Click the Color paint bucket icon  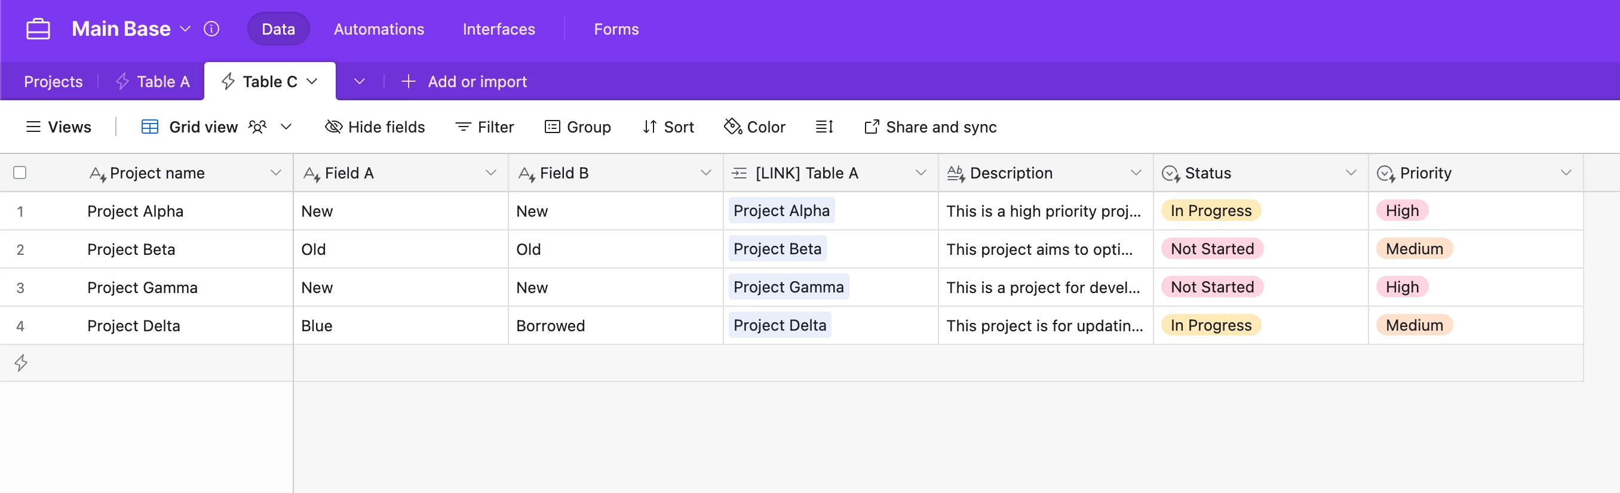pos(733,126)
